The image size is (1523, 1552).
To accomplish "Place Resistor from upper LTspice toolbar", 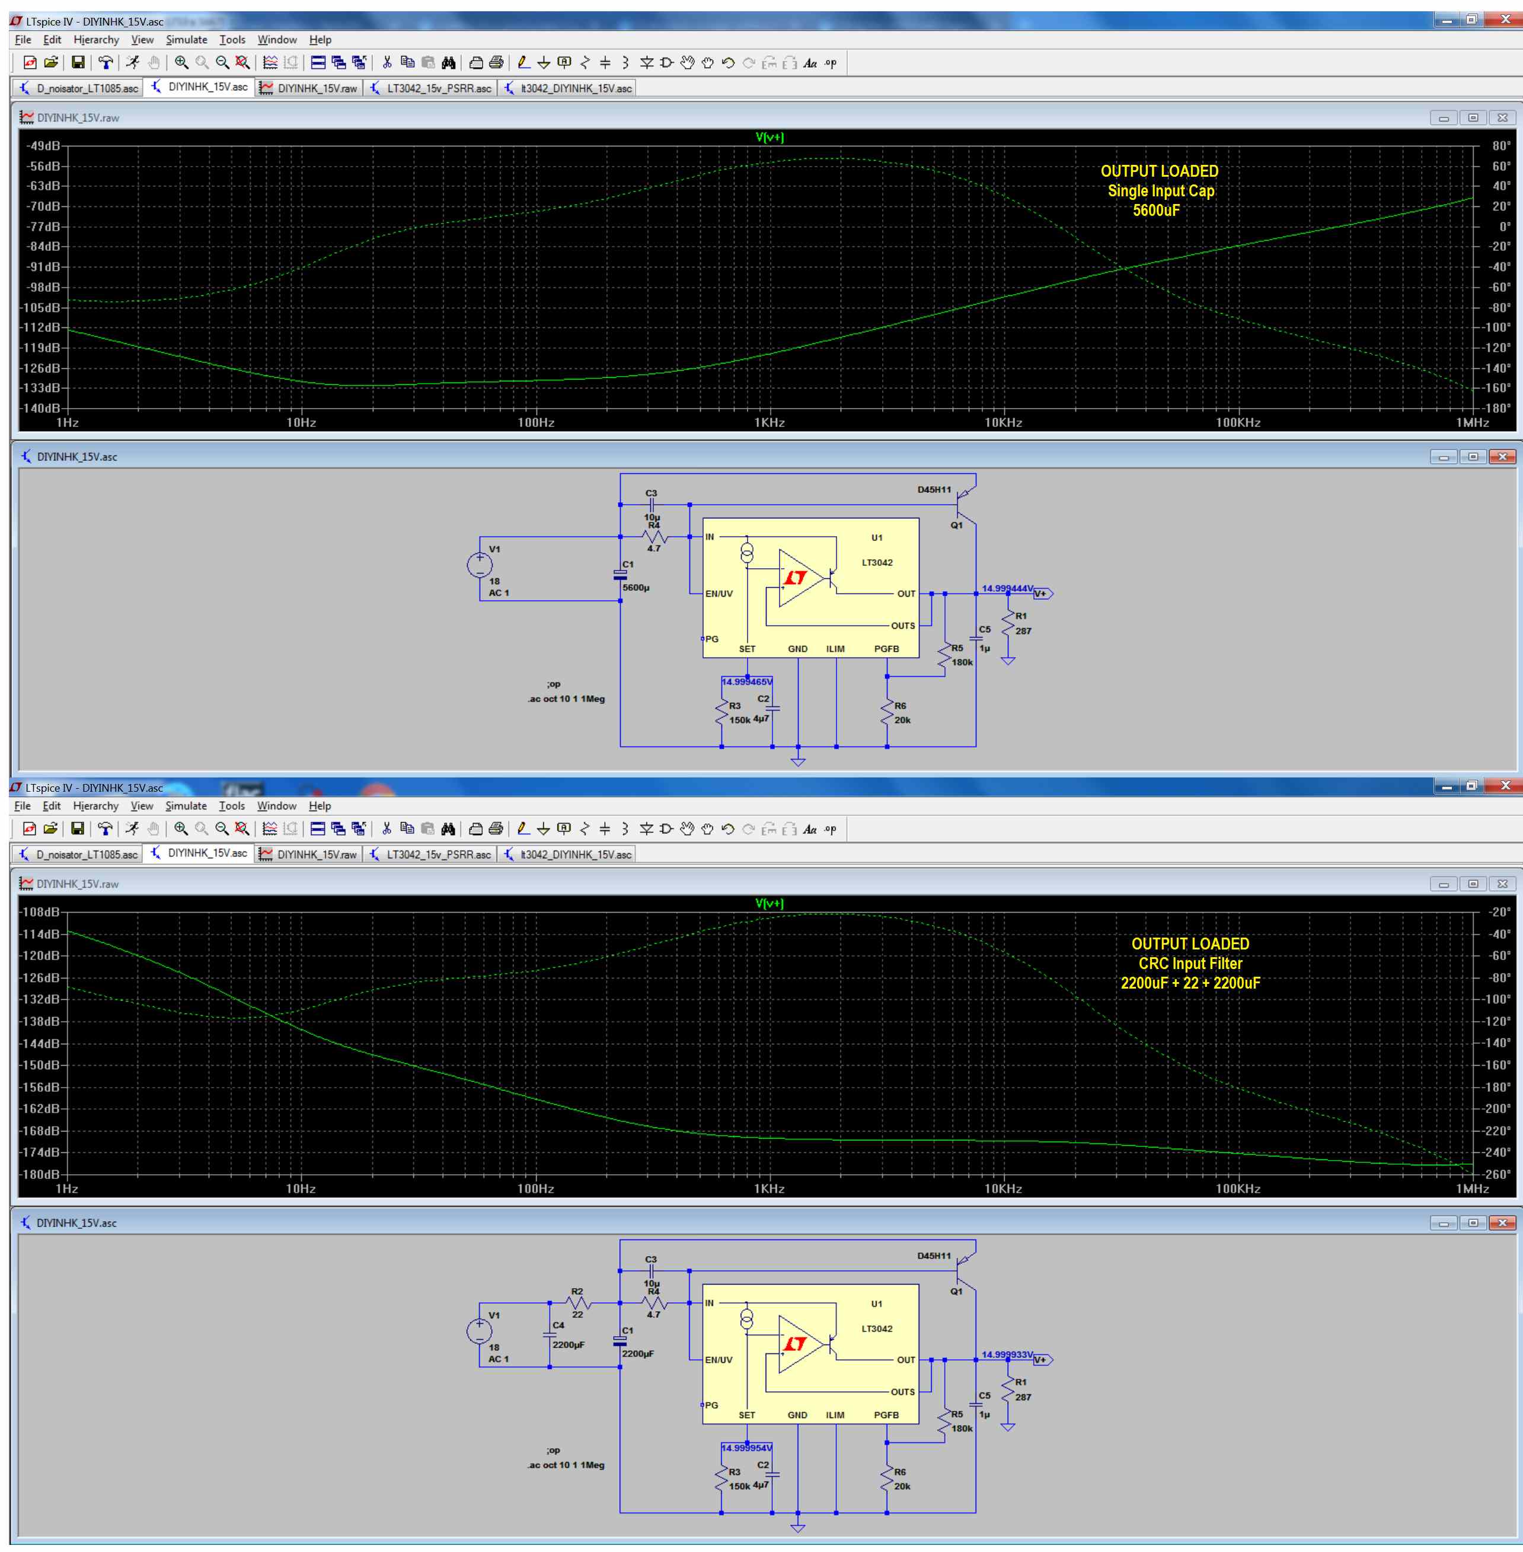I will pyautogui.click(x=585, y=62).
